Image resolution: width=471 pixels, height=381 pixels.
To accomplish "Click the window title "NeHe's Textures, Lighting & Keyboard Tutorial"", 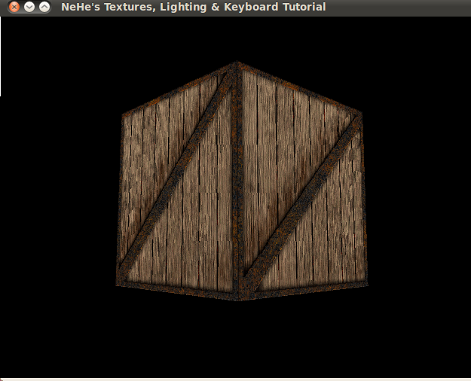I will pos(194,7).
